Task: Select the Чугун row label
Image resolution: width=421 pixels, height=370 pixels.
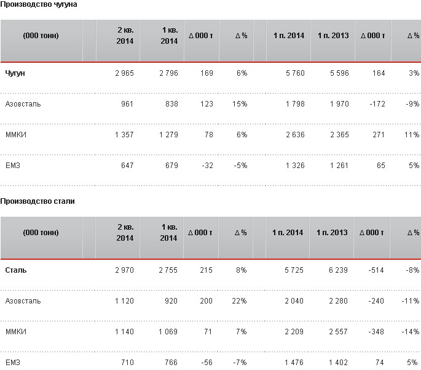Action: pyautogui.click(x=15, y=73)
